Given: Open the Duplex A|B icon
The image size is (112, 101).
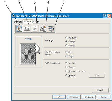Looking at the screenshot, I should pyautogui.click(x=27, y=29).
